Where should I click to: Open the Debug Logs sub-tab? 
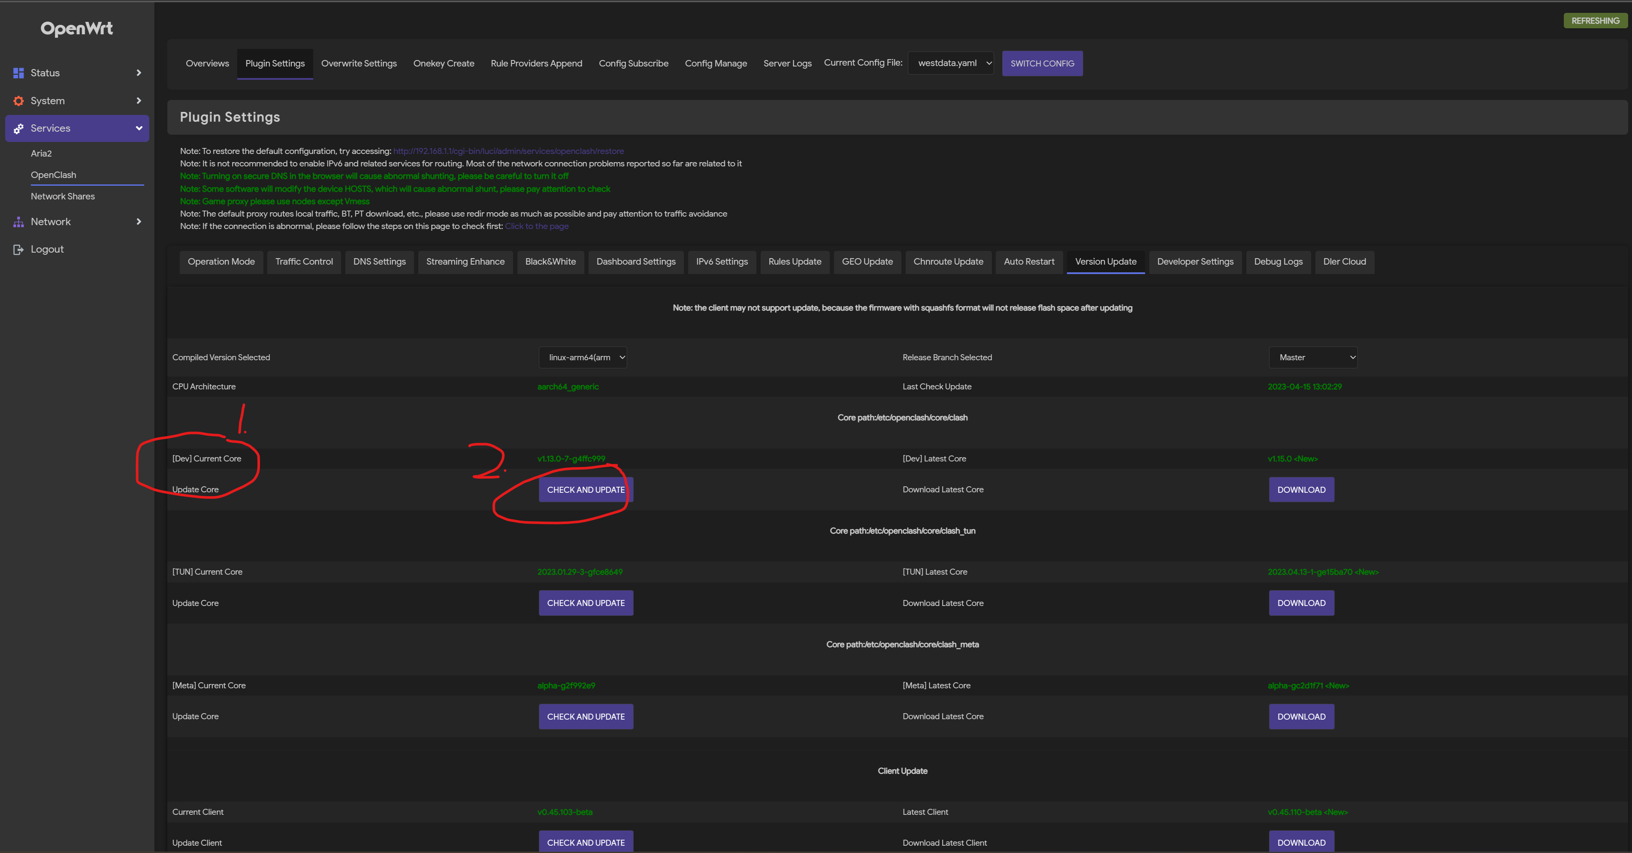click(x=1278, y=262)
